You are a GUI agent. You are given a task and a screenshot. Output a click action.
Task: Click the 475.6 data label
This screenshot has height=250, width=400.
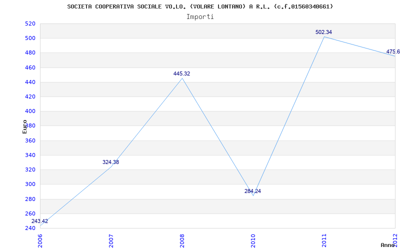[393, 51]
